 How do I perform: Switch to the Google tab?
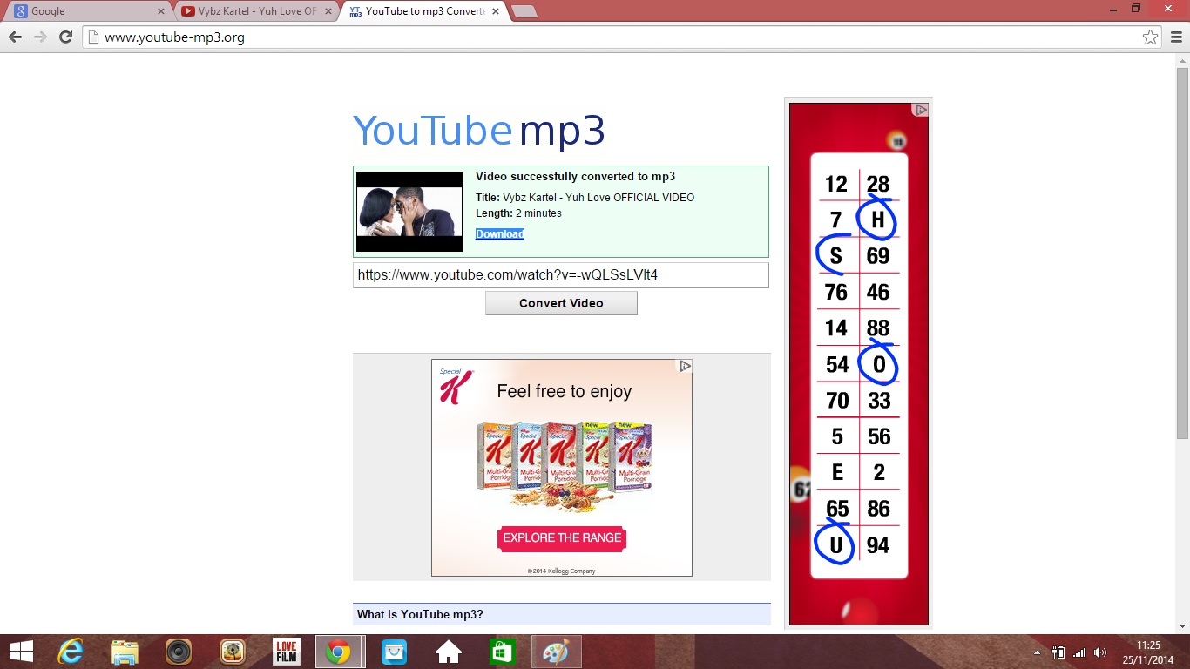pos(87,11)
